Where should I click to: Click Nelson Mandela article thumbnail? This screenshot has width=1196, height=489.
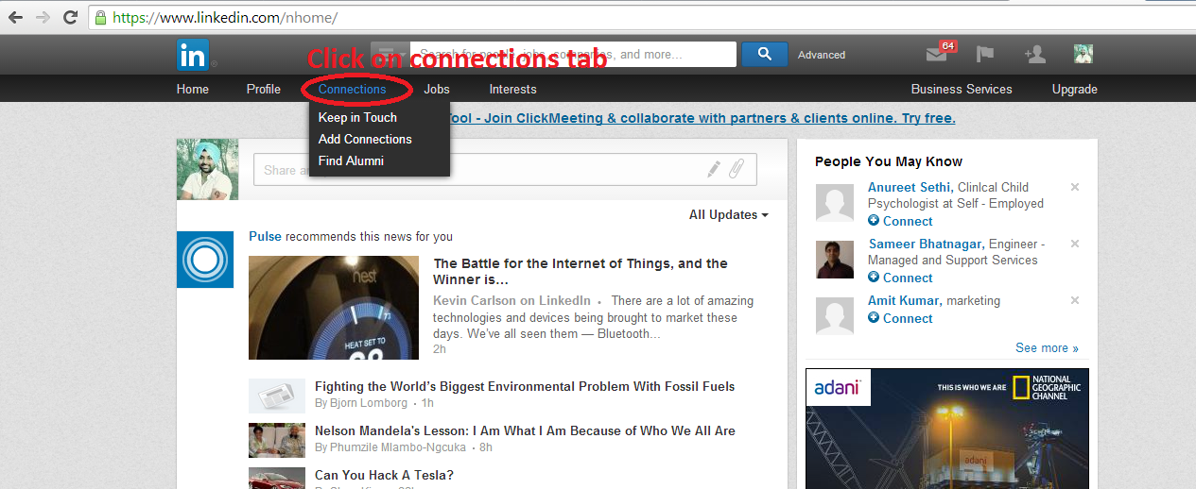[x=277, y=440]
